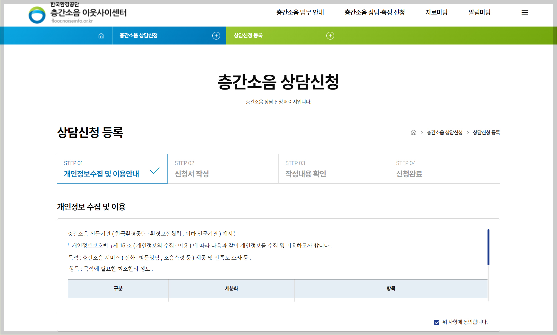The width and height of the screenshot is (557, 335).
Task: Select the 자료마당 menu item
Action: 437,12
